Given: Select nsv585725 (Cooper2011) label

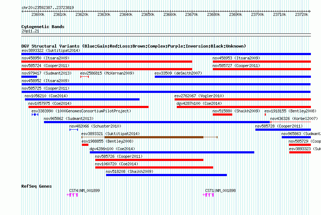Looking at the screenshot, I should (x=45, y=88).
